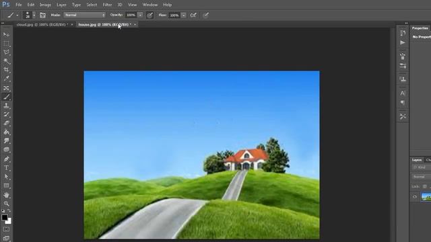Open the Opacity slider dropdown arrow
This screenshot has height=242, width=431.
pyautogui.click(x=140, y=15)
